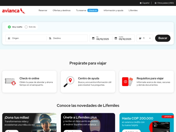This screenshot has width=176, height=132.
Task: Open Información y ayuda menu
Action: click(x=113, y=10)
